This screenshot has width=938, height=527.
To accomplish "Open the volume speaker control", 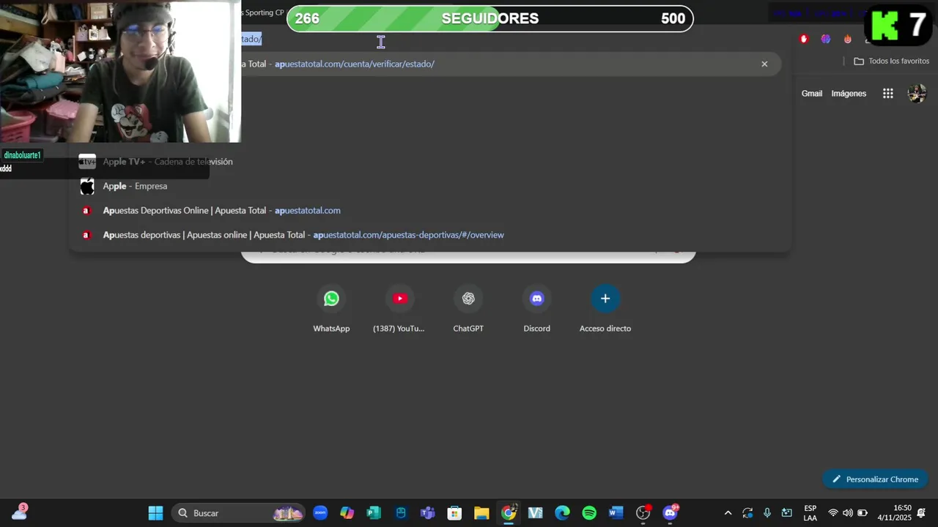I will [x=847, y=513].
